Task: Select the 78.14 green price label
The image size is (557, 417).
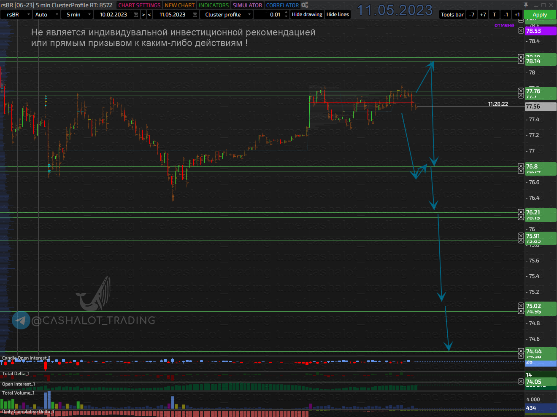Action: coord(541,61)
